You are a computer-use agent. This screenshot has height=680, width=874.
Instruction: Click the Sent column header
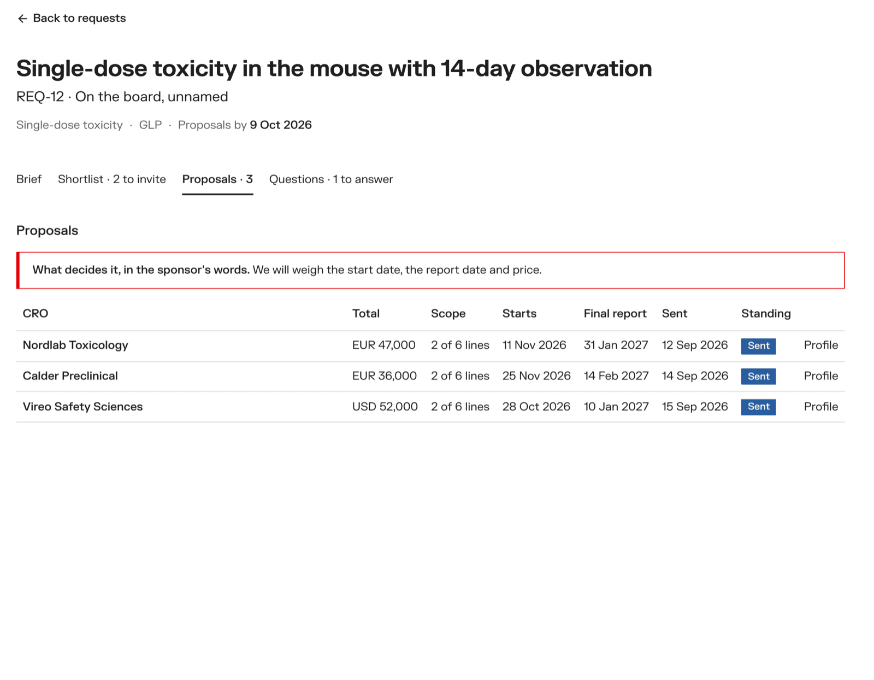[675, 314]
